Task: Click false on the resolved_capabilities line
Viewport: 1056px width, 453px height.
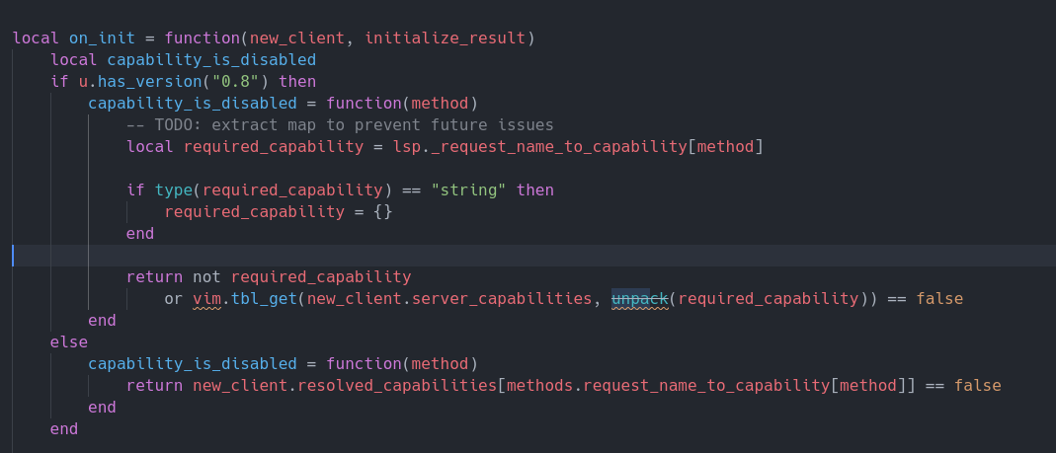Action: tap(977, 385)
